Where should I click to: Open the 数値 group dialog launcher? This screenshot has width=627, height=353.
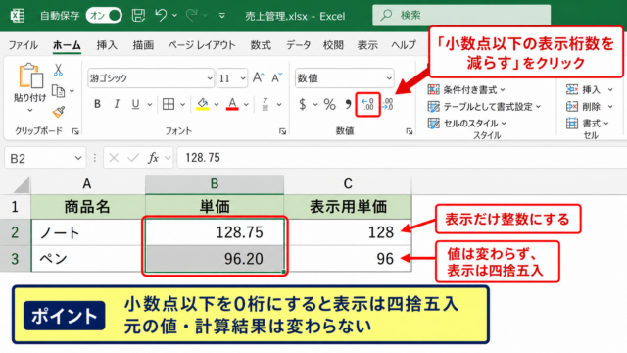point(410,131)
